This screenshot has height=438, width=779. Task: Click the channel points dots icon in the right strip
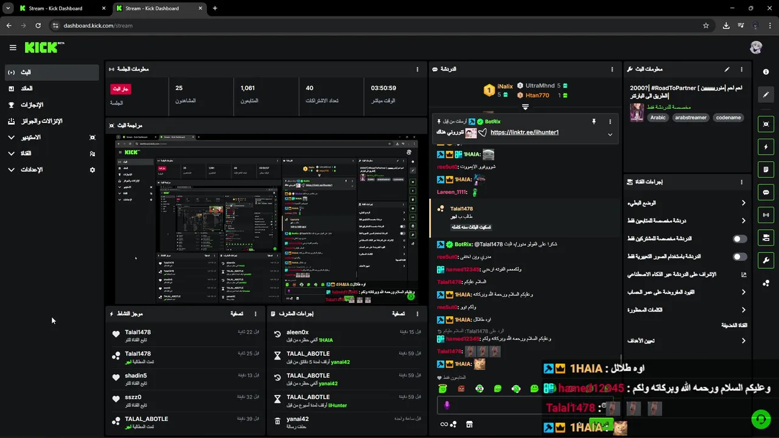pos(766,283)
